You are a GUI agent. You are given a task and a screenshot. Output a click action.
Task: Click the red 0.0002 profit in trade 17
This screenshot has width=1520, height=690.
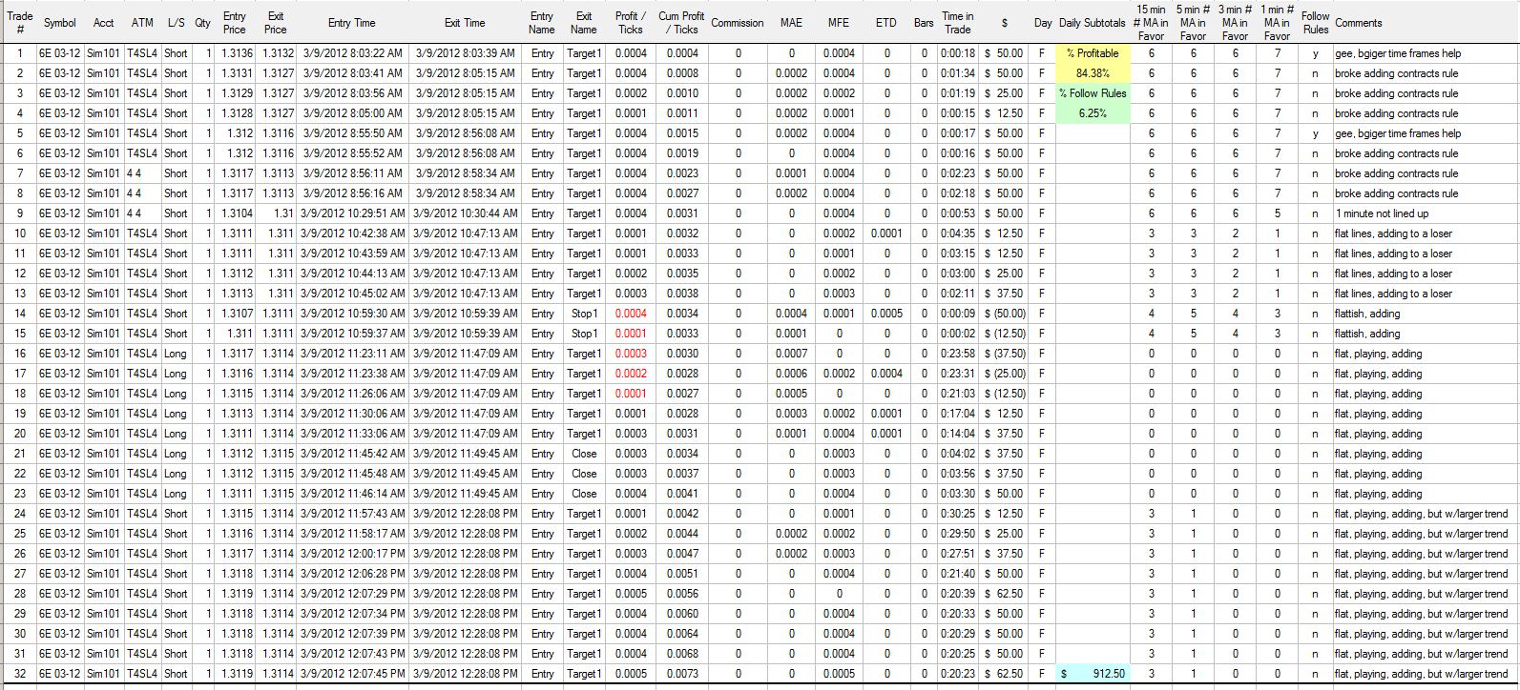pos(631,374)
